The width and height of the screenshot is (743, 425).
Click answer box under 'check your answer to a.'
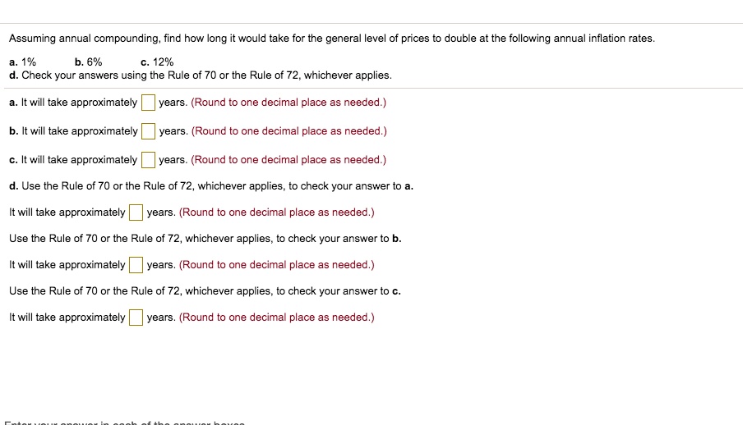coord(136,212)
